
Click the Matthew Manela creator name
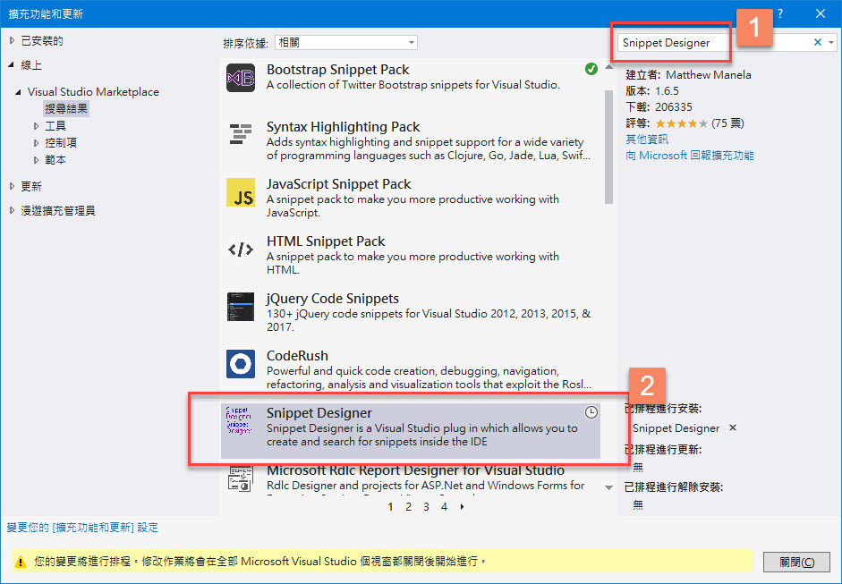(x=709, y=75)
